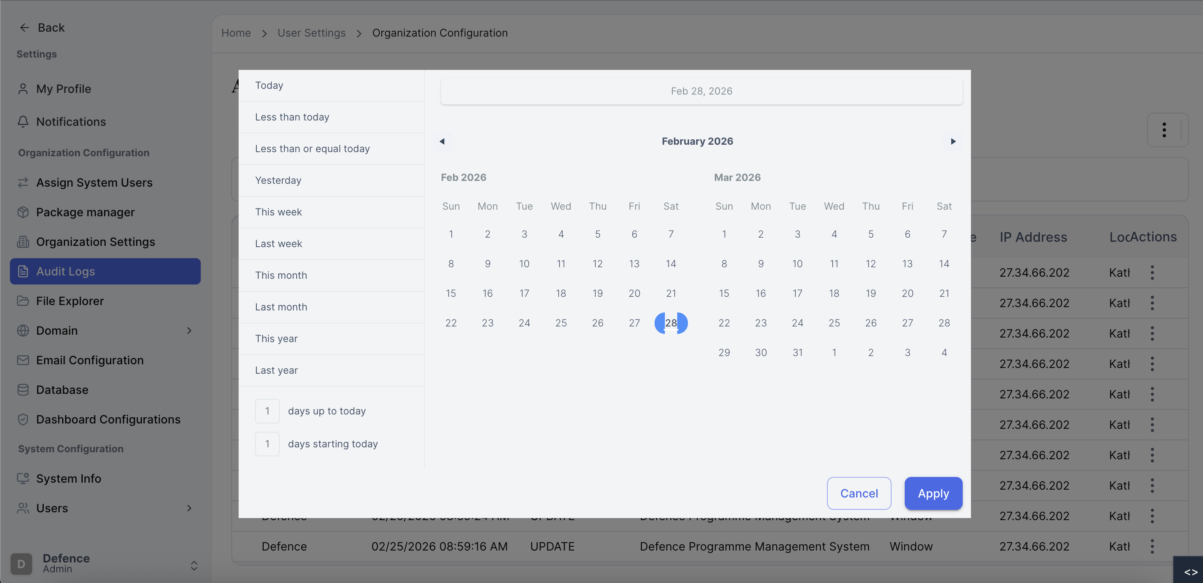The image size is (1203, 583).
Task: Expand the Defence Admin account menu
Action: 194,566
